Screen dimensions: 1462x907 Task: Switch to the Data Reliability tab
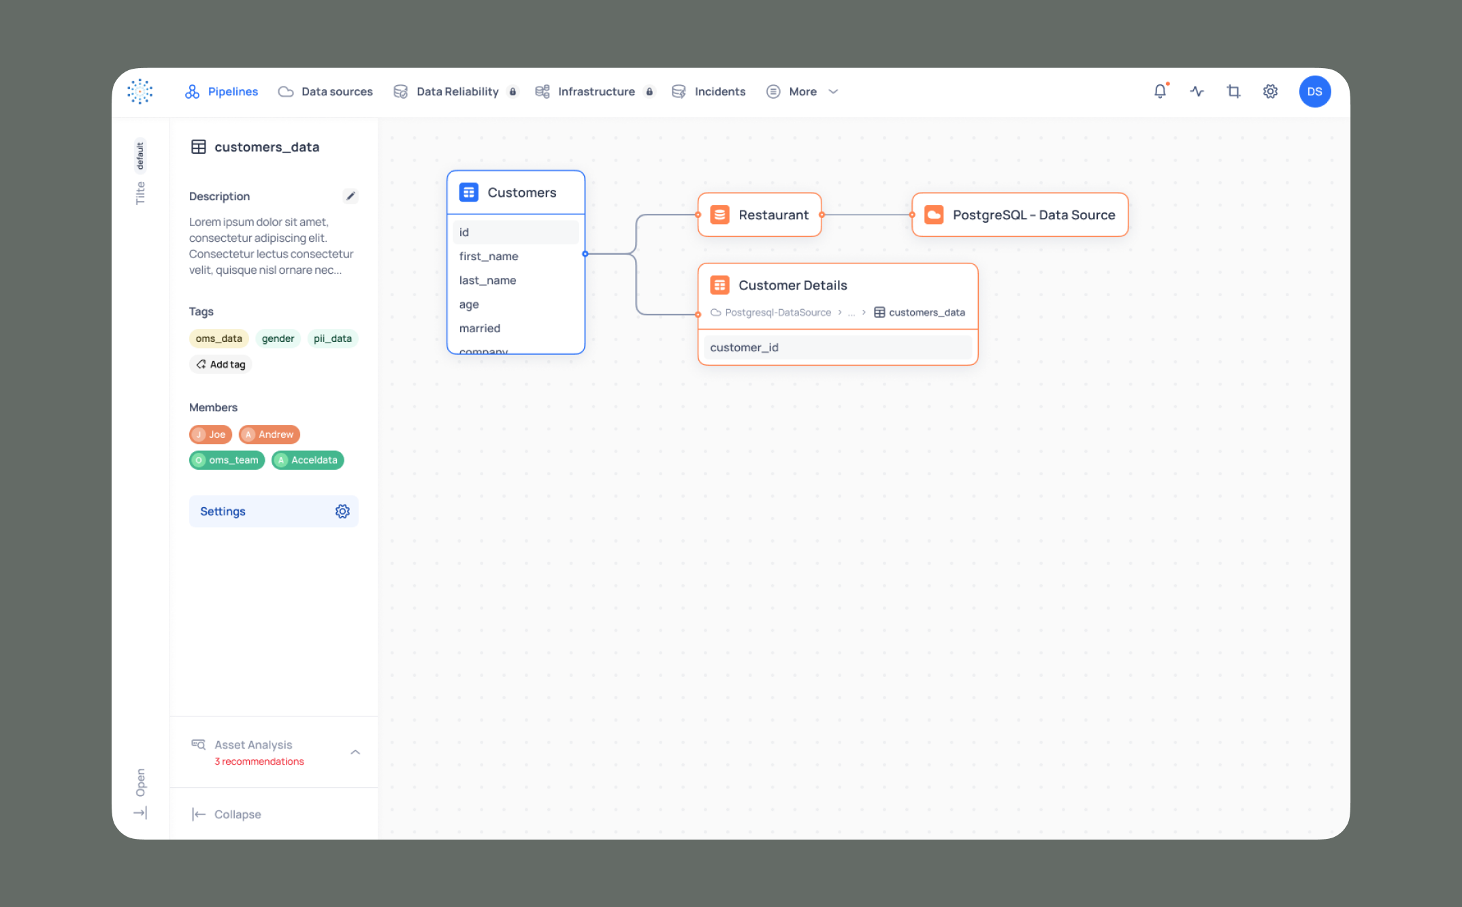click(x=455, y=91)
